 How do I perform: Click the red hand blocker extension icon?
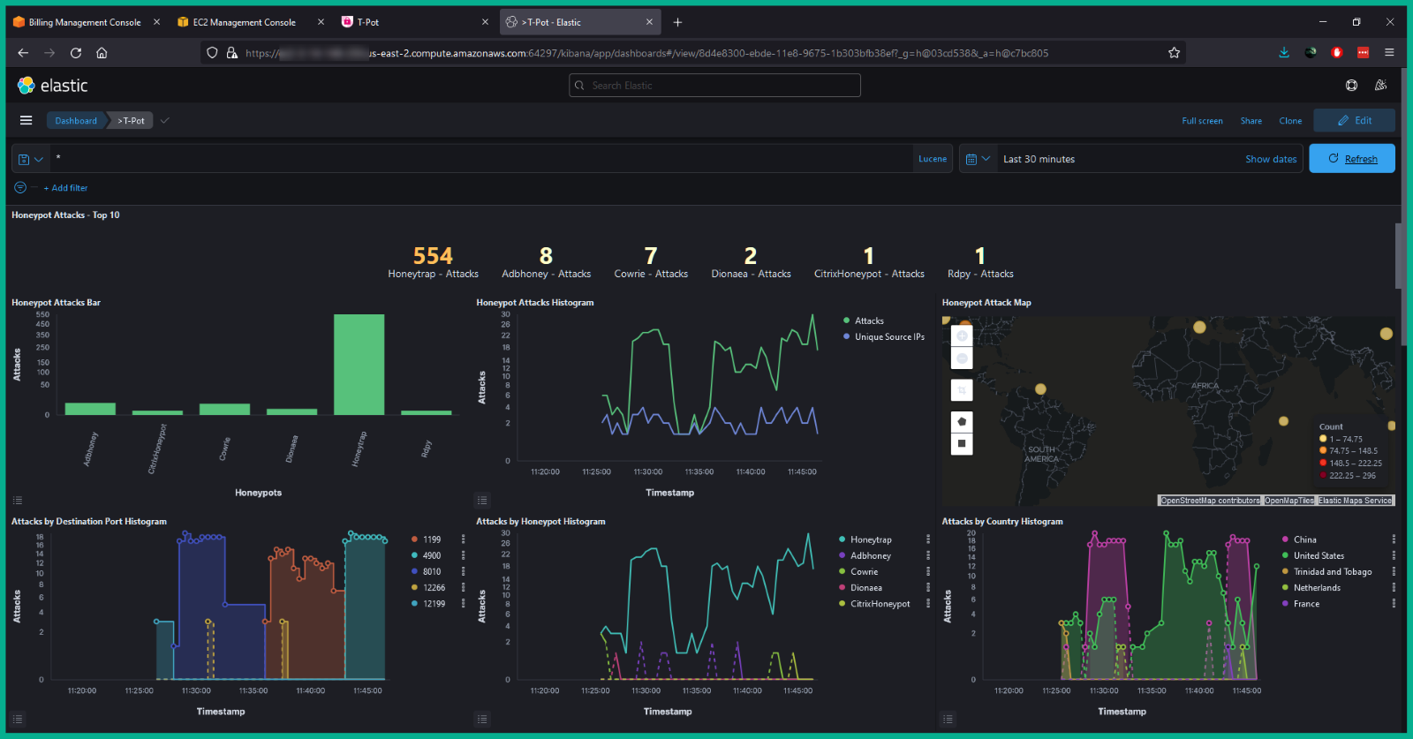1337,53
